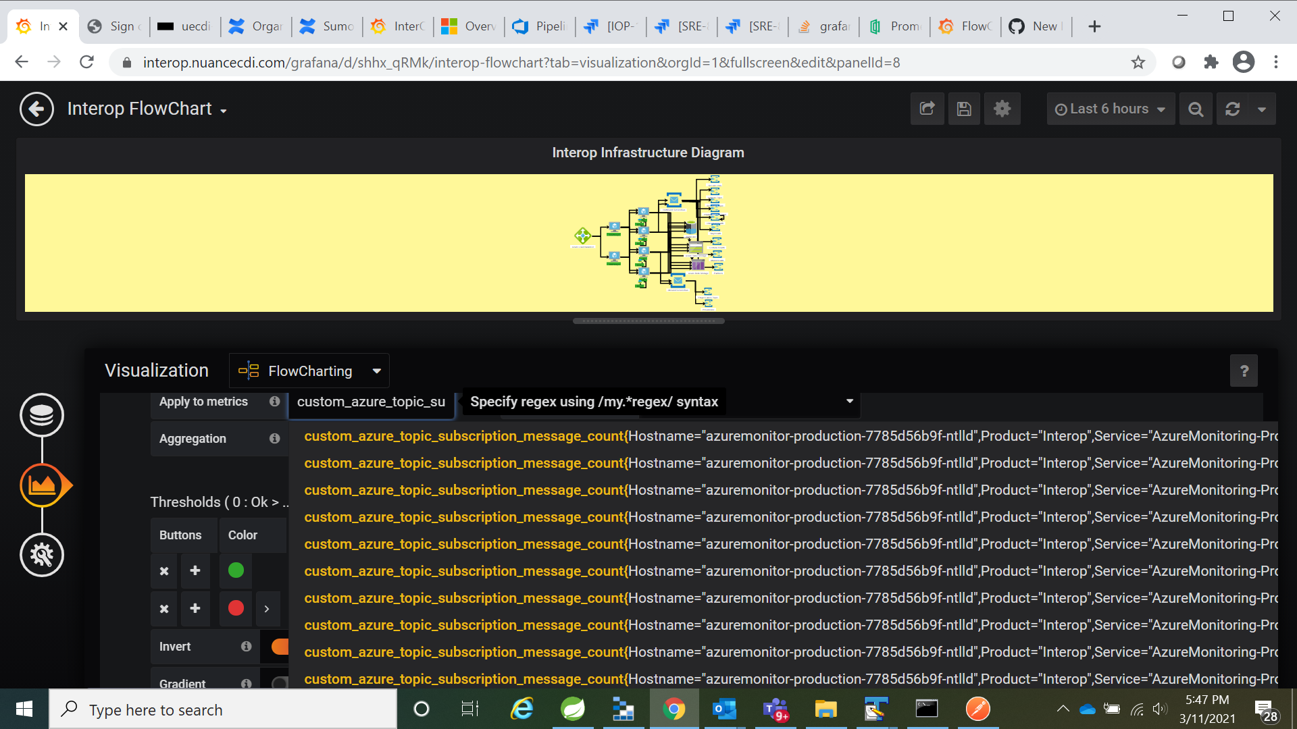Switch to the grafana browser tab
1297x729 pixels.
click(x=823, y=26)
